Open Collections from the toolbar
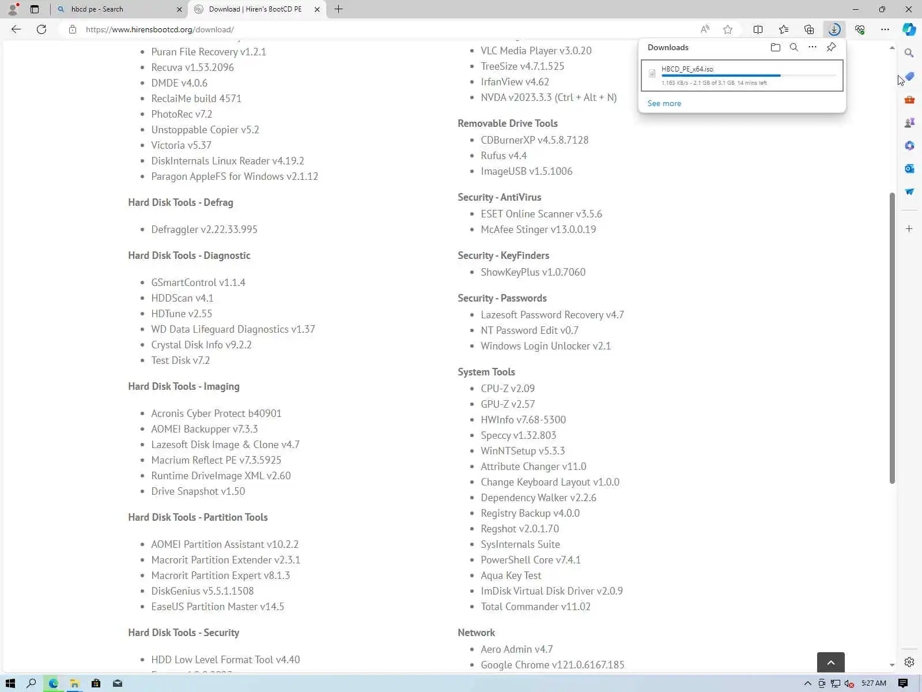 click(x=809, y=29)
